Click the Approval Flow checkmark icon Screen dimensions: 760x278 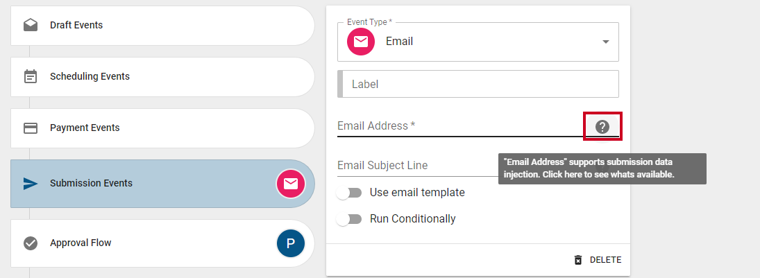(31, 243)
